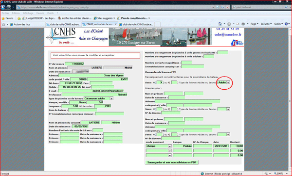Screen dimensions: 292x176
Task: Open the cheque mode paiement dropdown
Action: (159, 146)
